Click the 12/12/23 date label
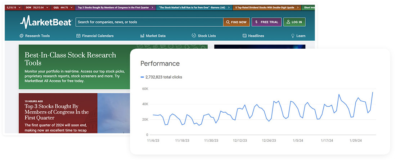This screenshot has width=396, height=164. (x=240, y=141)
